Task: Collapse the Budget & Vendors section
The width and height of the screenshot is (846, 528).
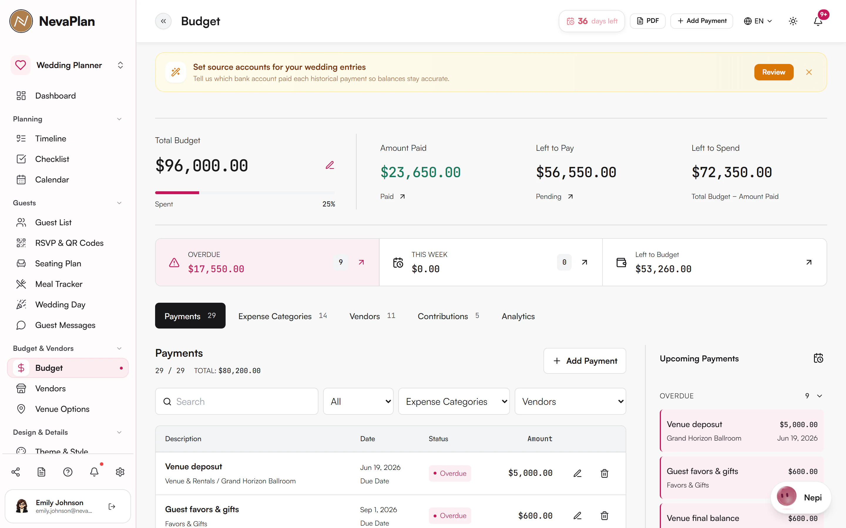Action: tap(119, 348)
